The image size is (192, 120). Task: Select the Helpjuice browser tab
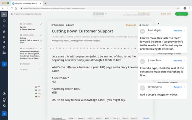[x=26, y=3]
